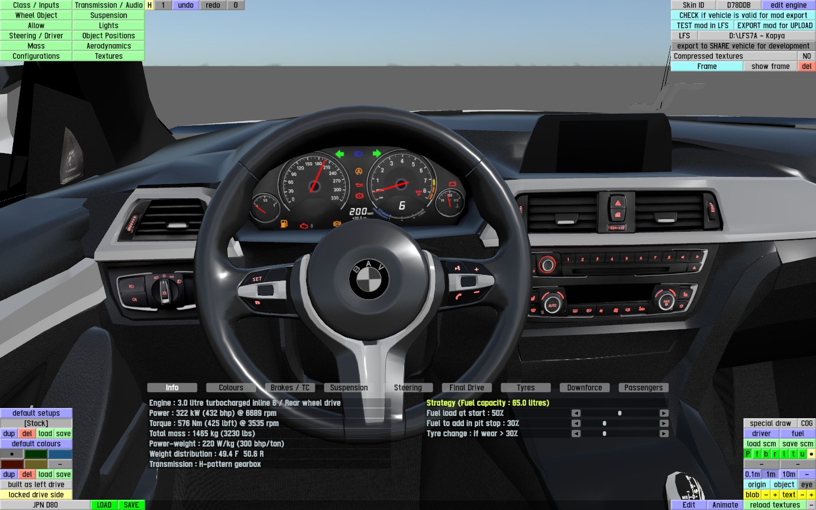Decrease fuel load at start with left arrow
This screenshot has width=816, height=510.
click(576, 413)
